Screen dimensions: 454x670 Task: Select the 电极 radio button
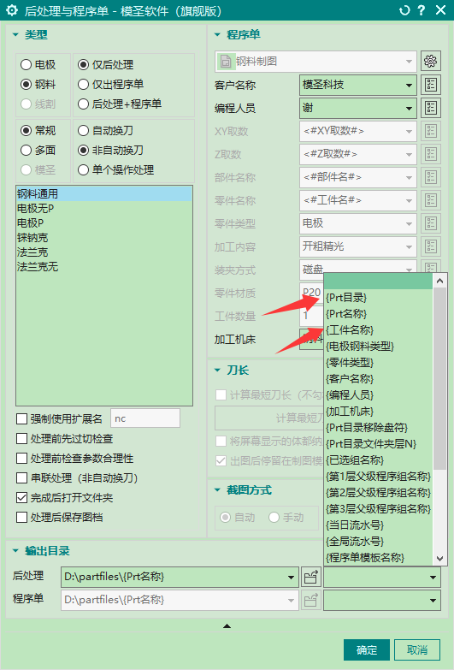[x=26, y=64]
